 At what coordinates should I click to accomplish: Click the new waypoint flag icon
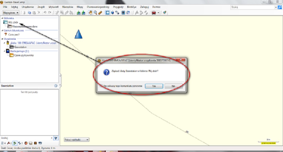[137, 13]
